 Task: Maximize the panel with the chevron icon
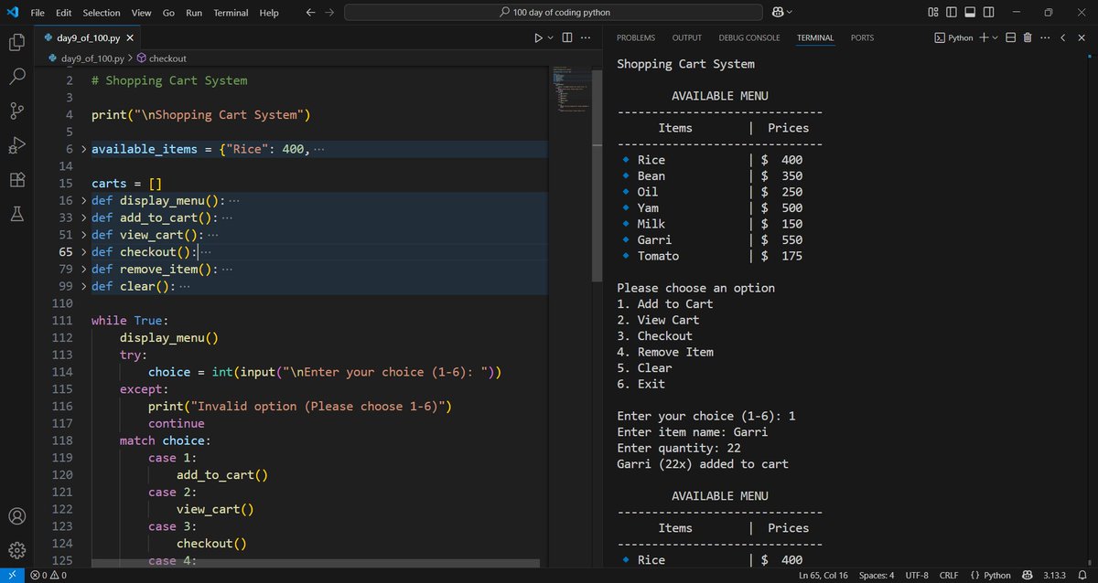[x=1062, y=37]
